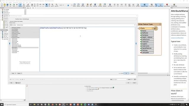The image size is (189, 106).
Task: Click Cancel in AttributeManager Parameters dialog
Action: coord(134,83)
